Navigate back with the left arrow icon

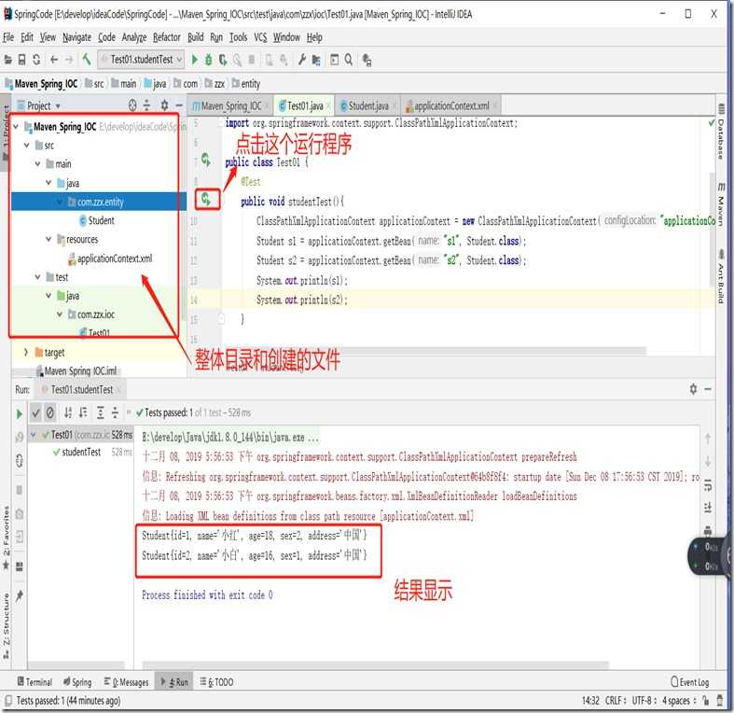coord(54,60)
